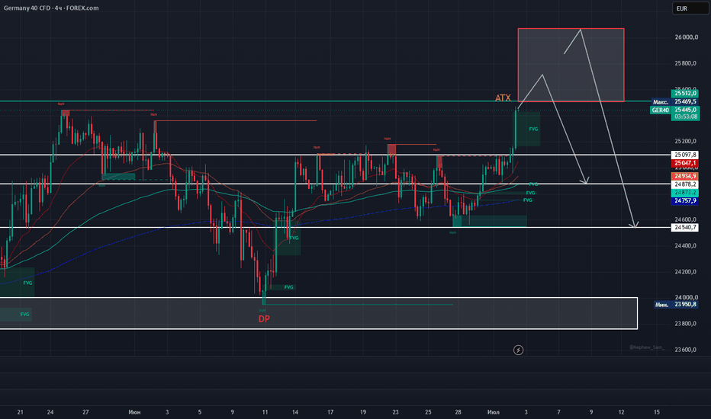
Task: Click date 12 on the time axis
Action: [621, 412]
